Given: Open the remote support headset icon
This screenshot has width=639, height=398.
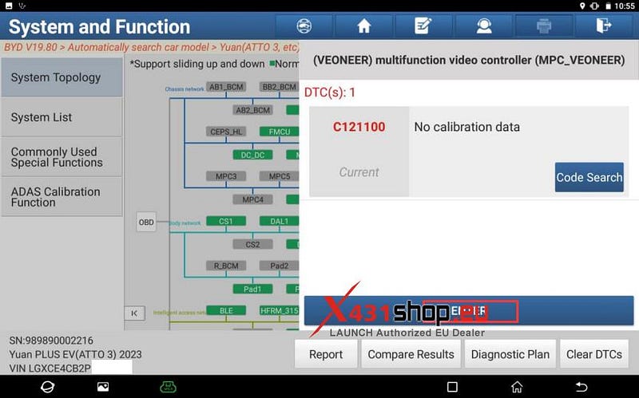Looking at the screenshot, I should coord(484,26).
